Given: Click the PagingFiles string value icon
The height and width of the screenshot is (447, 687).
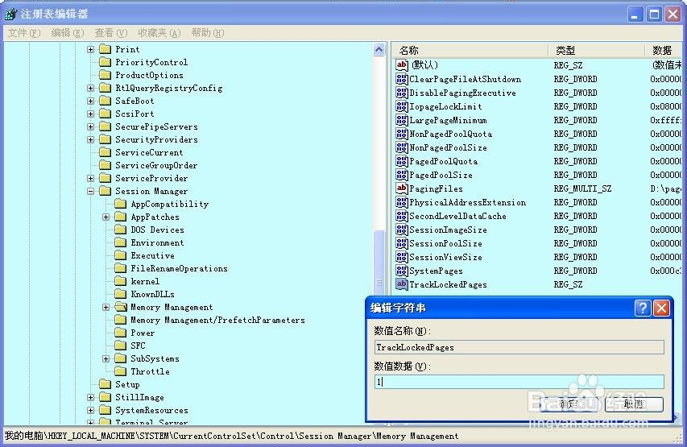Looking at the screenshot, I should point(401,188).
